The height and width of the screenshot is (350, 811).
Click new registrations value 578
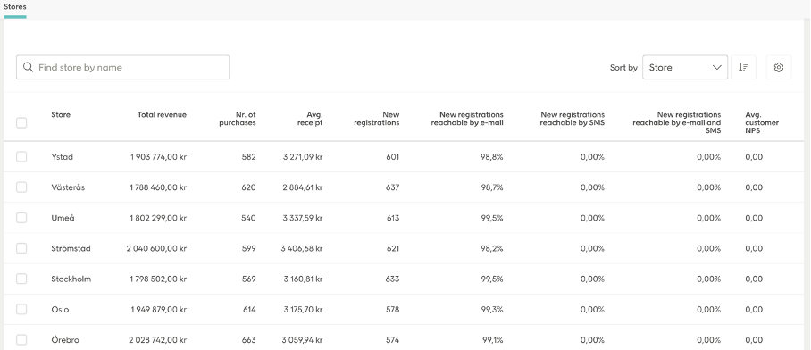(393, 309)
